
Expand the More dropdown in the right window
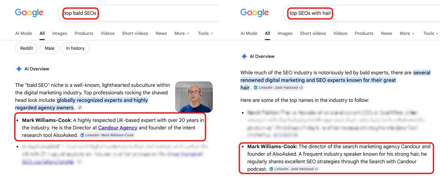(x=407, y=33)
